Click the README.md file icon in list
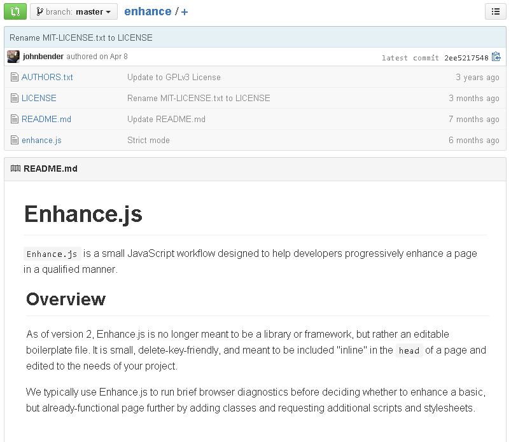 15,119
